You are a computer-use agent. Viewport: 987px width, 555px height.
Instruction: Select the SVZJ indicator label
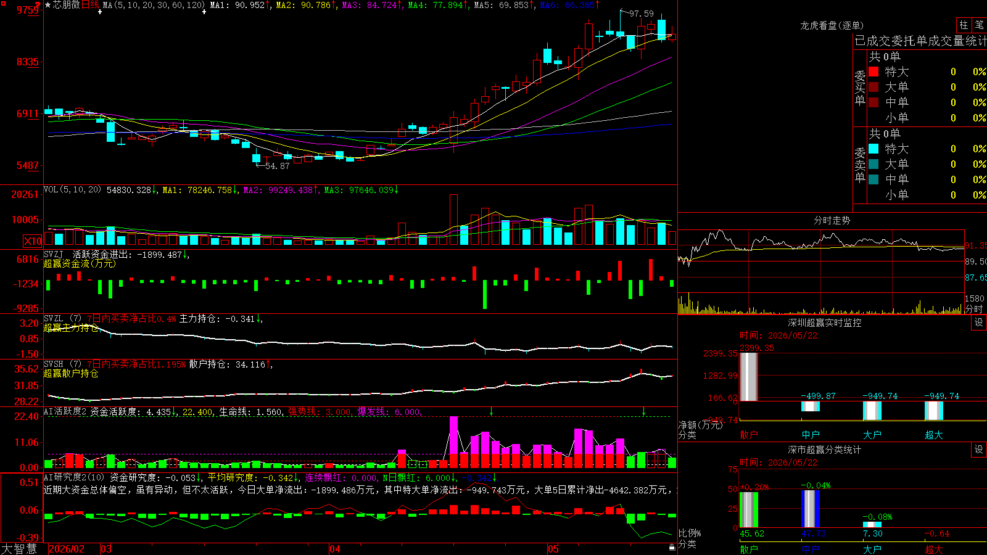coord(53,254)
